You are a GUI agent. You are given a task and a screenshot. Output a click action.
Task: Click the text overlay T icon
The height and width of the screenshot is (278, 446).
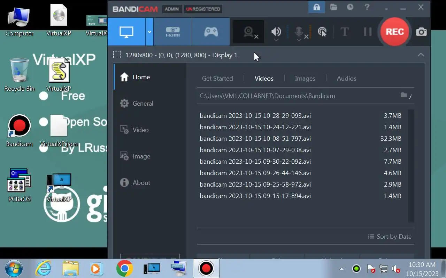tap(345, 32)
